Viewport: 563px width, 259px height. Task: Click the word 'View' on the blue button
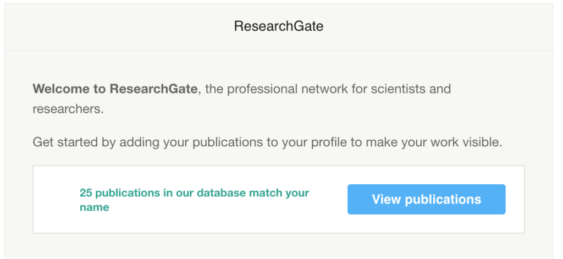385,199
